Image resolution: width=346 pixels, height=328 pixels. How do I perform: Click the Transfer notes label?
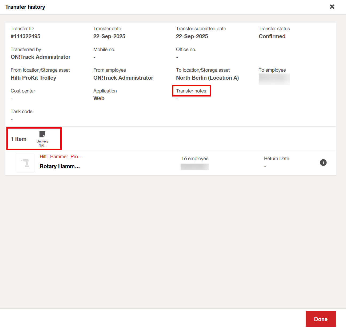[x=191, y=91]
